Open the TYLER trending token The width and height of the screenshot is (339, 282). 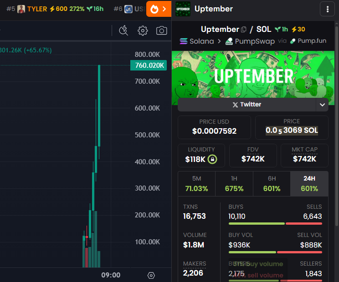pyautogui.click(x=55, y=9)
